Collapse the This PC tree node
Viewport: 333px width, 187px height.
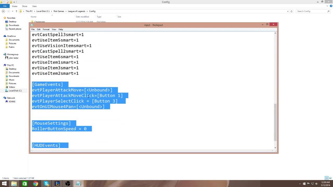[2, 65]
